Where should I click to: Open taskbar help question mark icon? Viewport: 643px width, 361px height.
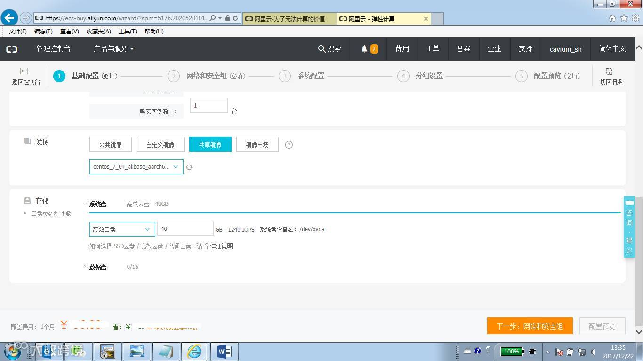click(x=478, y=351)
